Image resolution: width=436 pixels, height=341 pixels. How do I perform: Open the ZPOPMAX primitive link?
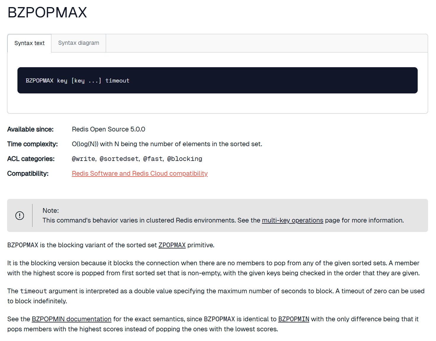[172, 245]
